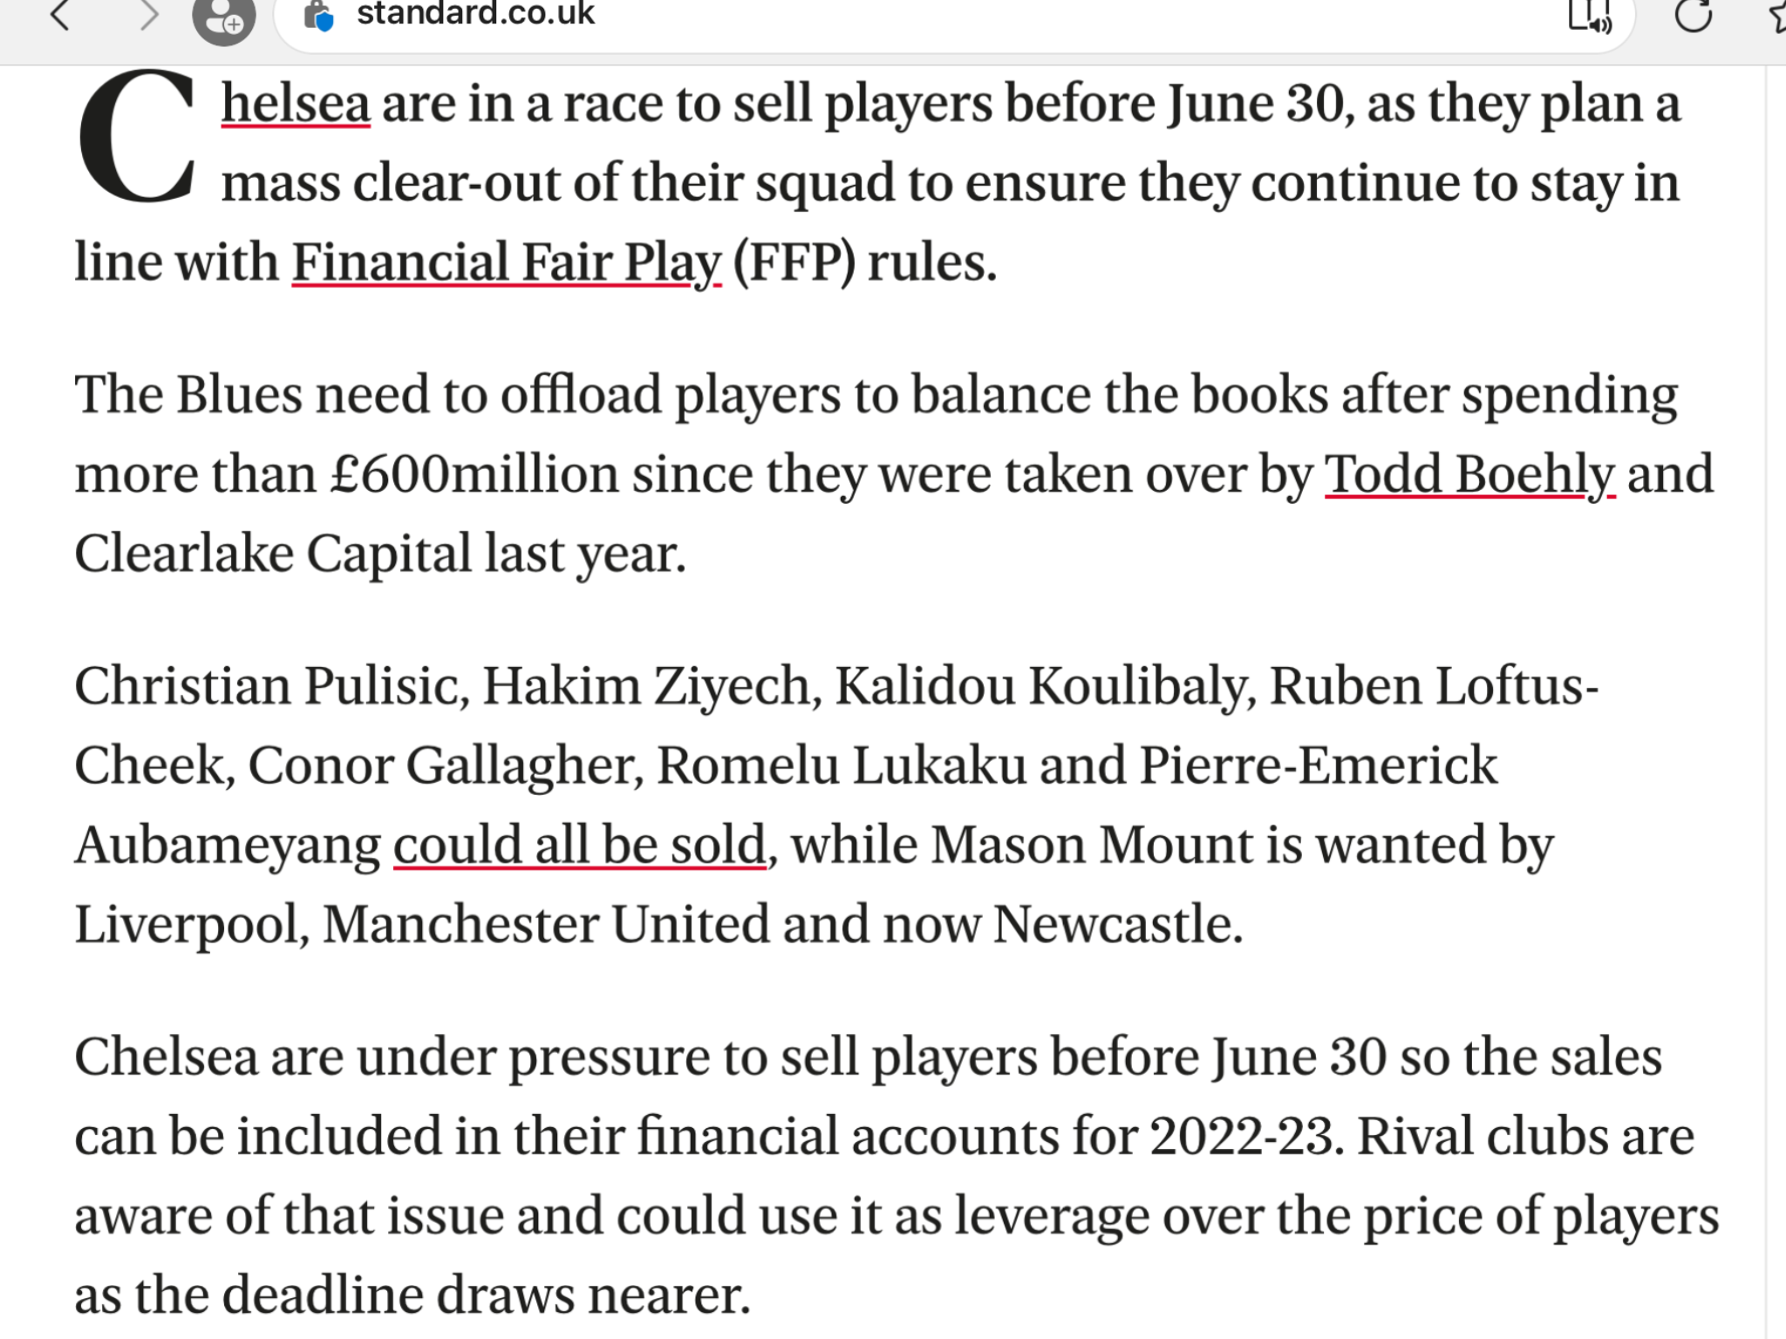
Task: Click the 'could all be sold' link
Action: point(580,846)
